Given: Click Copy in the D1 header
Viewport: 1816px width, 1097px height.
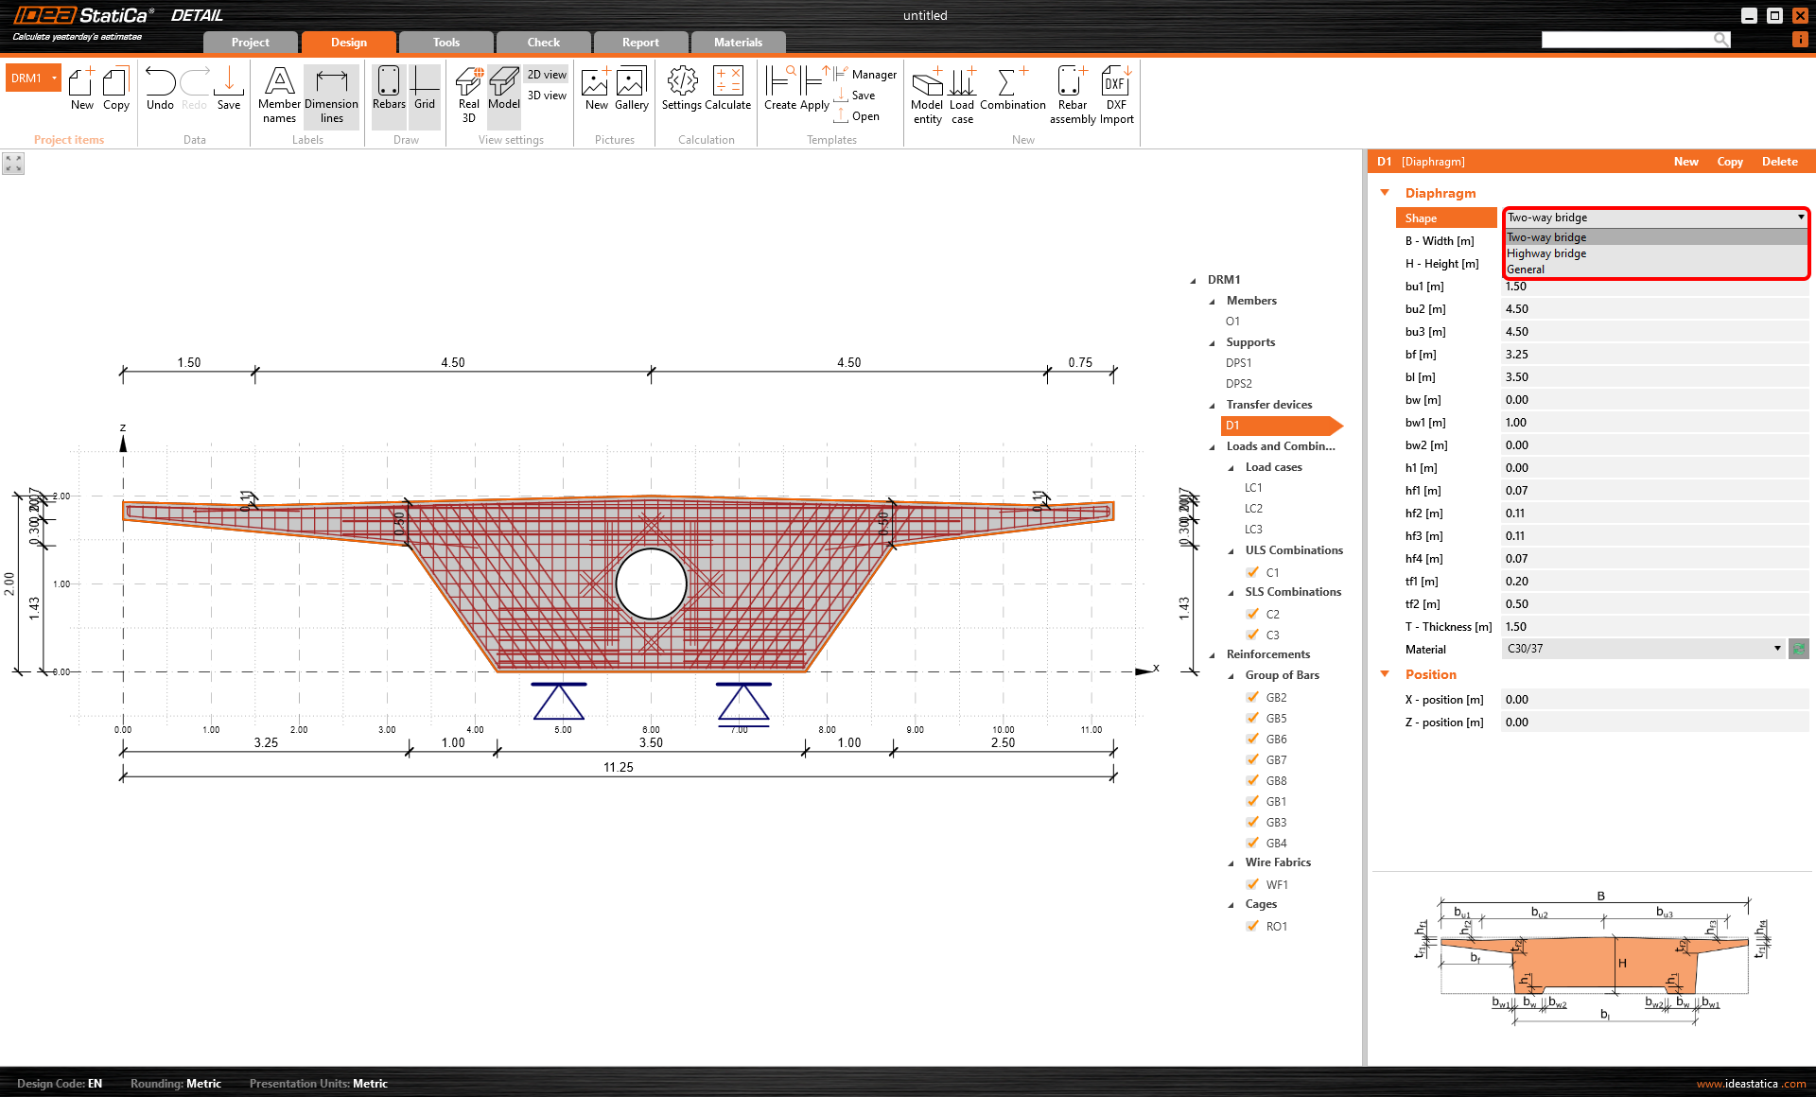Looking at the screenshot, I should coord(1729,162).
